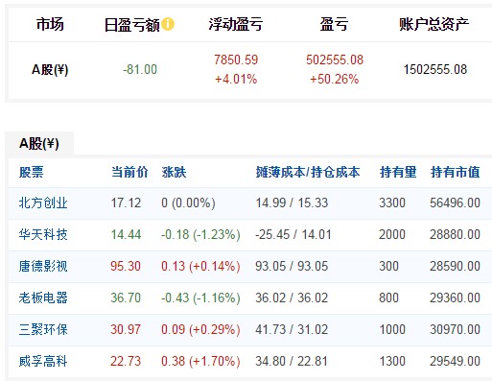This screenshot has height=381, width=492.
Task: Sort by the 涨跌 column header
Action: (x=174, y=172)
